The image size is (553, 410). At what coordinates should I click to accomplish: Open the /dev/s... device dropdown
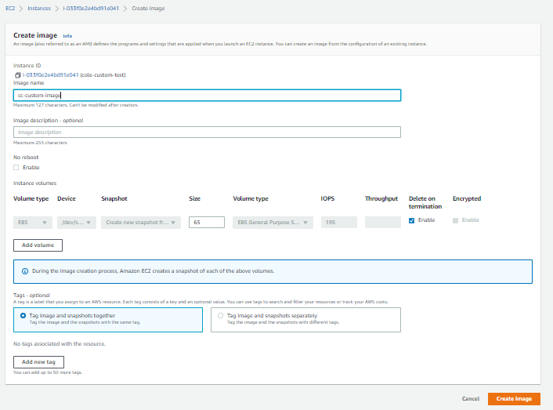point(77,223)
